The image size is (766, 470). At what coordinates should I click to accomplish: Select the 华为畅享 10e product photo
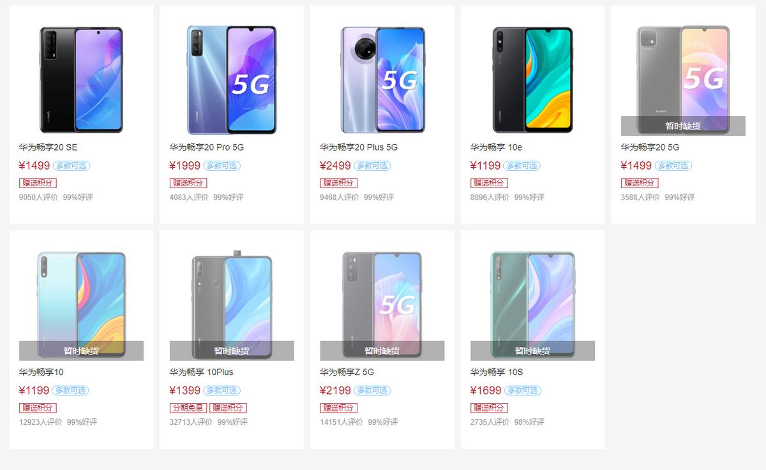(x=533, y=80)
